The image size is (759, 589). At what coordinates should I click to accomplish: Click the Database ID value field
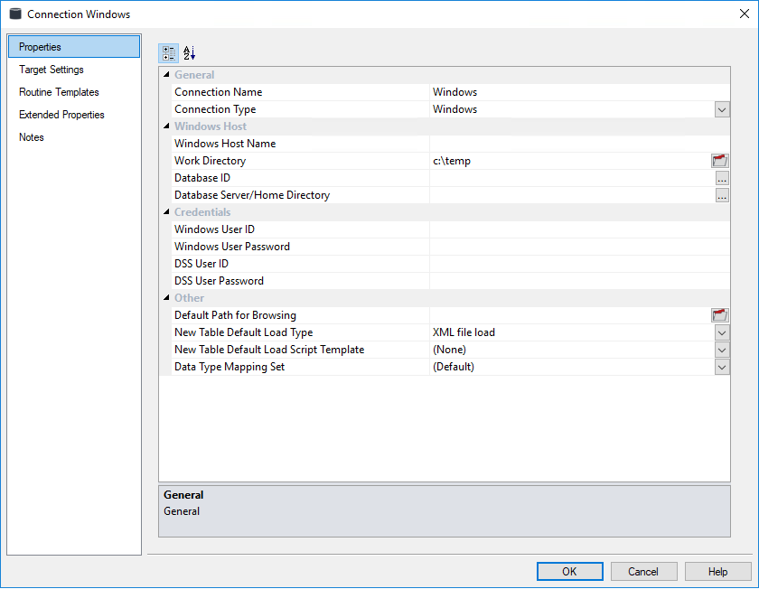click(572, 178)
